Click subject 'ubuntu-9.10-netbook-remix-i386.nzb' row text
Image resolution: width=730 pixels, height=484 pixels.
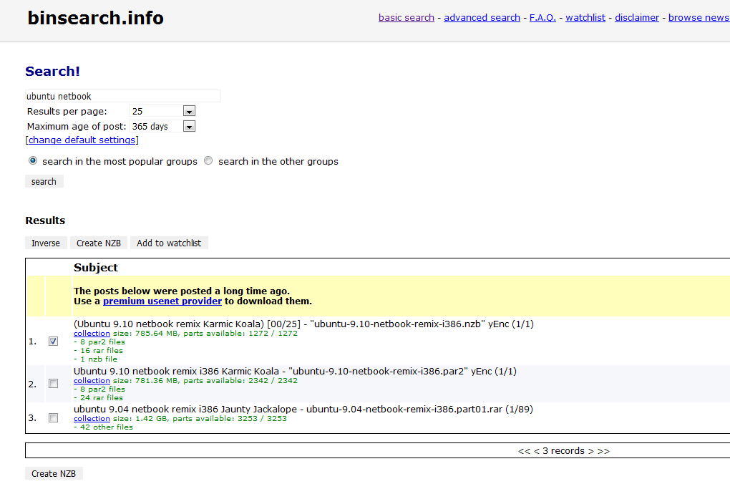point(303,324)
